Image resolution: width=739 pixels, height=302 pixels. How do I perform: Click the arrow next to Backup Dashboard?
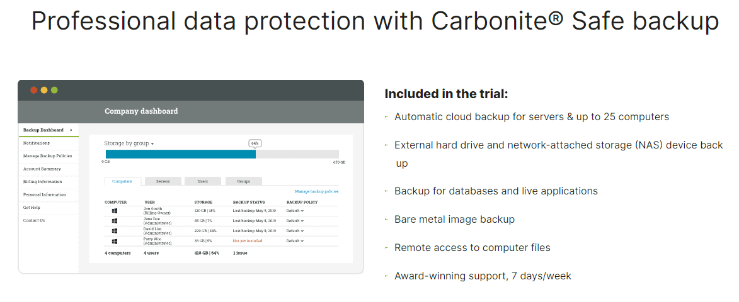pos(71,130)
